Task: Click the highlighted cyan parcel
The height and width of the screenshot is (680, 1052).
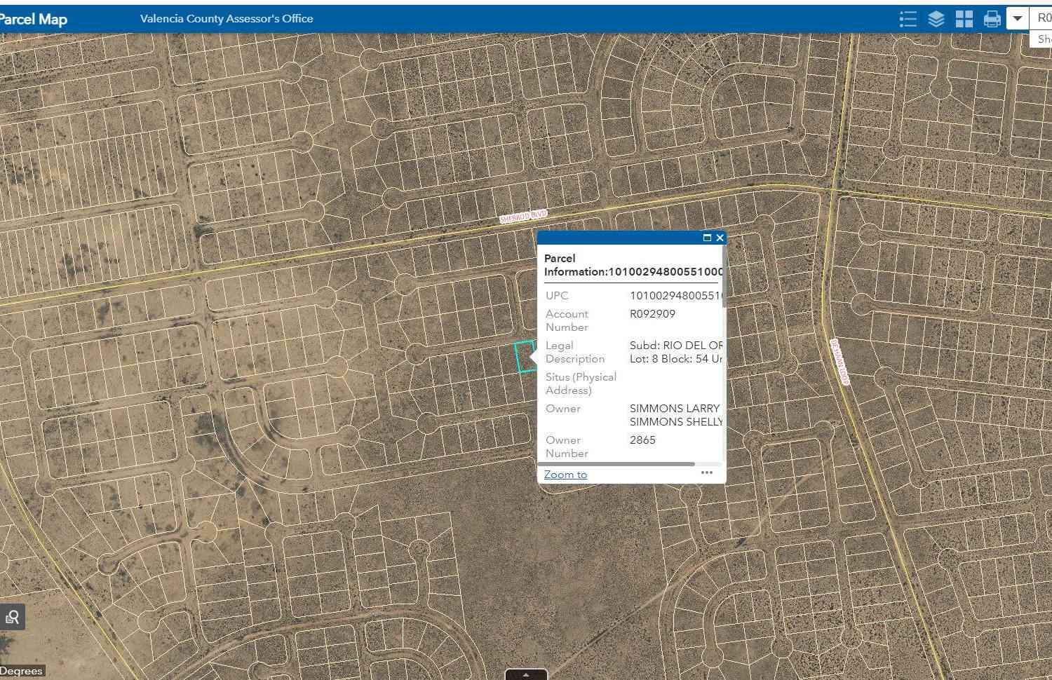Action: pos(525,357)
